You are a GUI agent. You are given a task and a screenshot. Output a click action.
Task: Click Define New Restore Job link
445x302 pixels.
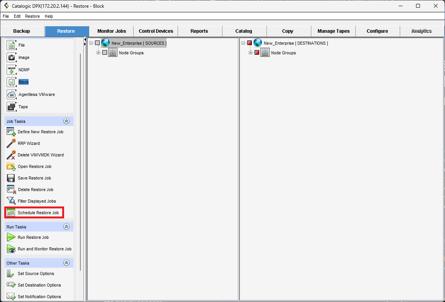(x=41, y=132)
